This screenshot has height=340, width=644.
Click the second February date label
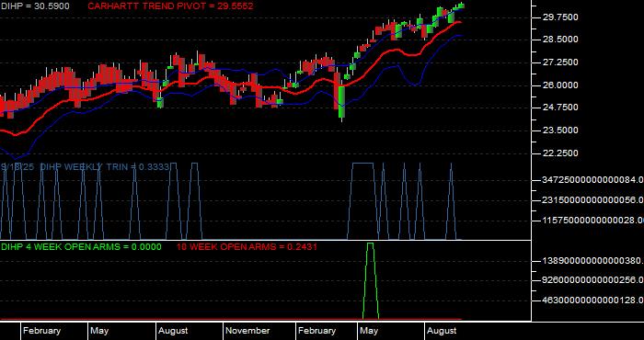[316, 331]
